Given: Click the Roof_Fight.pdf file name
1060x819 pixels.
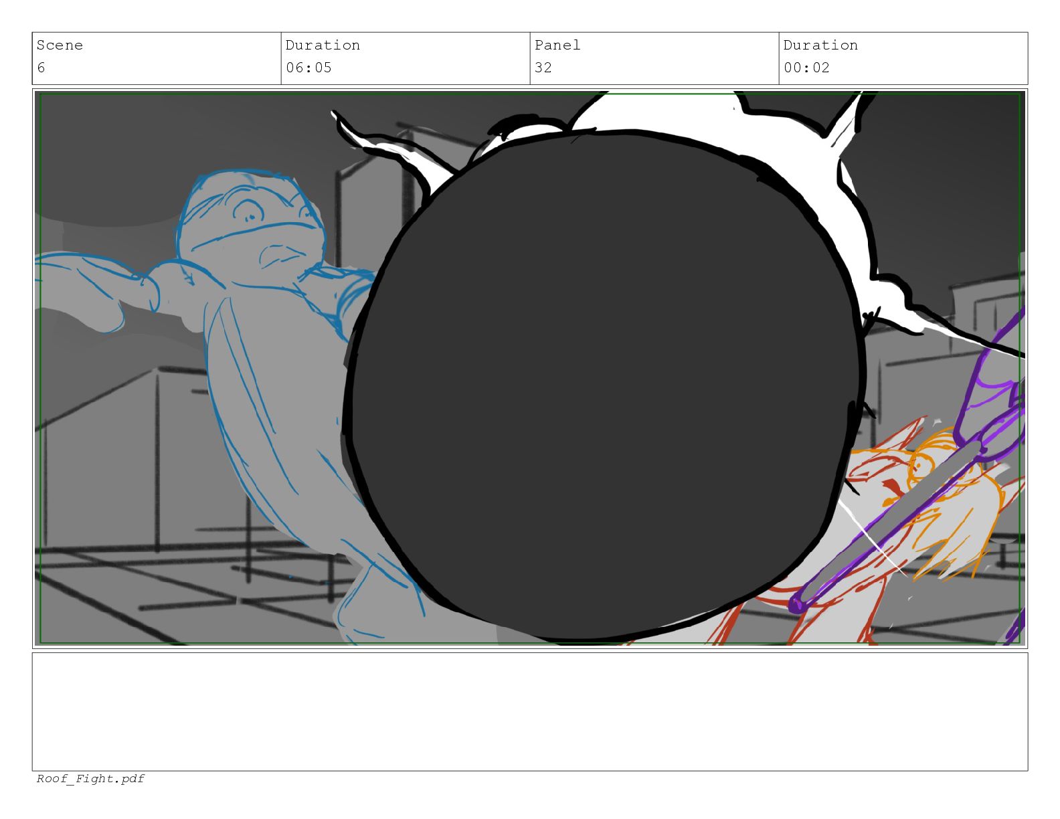Looking at the screenshot, I should point(90,778).
